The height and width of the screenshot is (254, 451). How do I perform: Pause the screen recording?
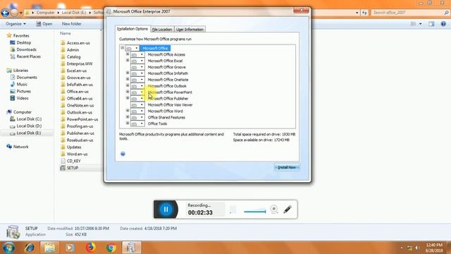pyautogui.click(x=166, y=210)
